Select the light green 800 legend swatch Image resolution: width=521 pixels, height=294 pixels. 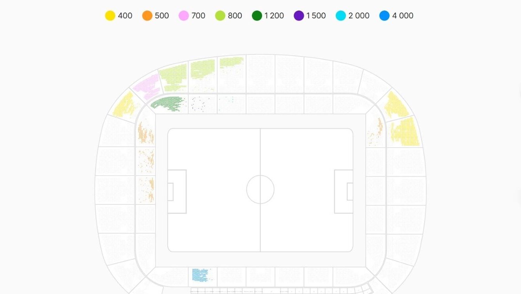[x=220, y=16]
